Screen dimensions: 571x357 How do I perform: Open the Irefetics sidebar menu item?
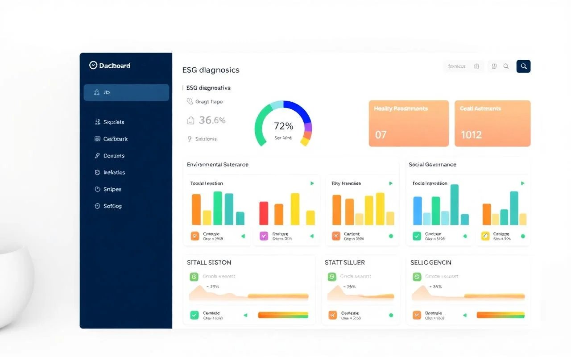click(x=110, y=172)
